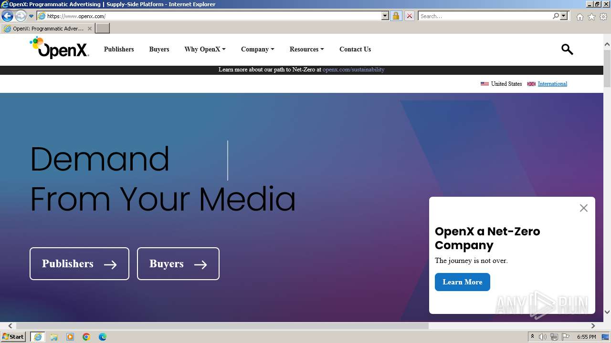This screenshot has height=343, width=611.
Task: Click the vertical scrollbar up arrow
Action: [607, 44]
